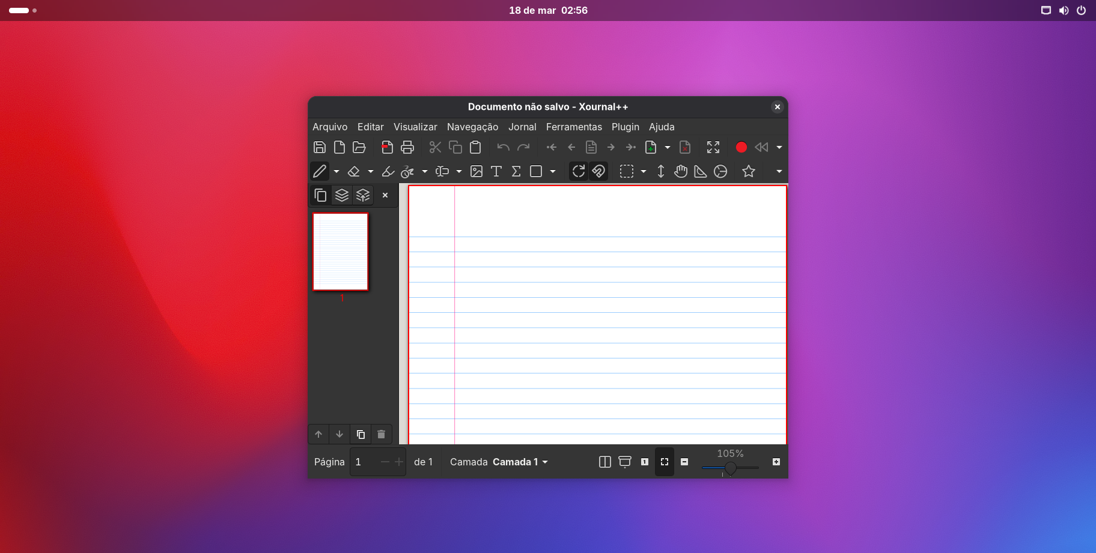
Task: Open the Ferramentas menu
Action: [x=574, y=127]
